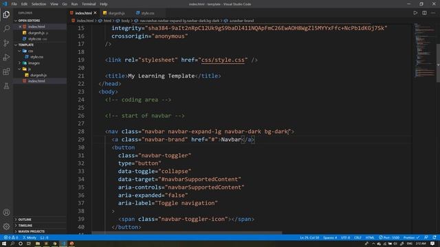Click errors and warnings count in status bar

[11, 237]
